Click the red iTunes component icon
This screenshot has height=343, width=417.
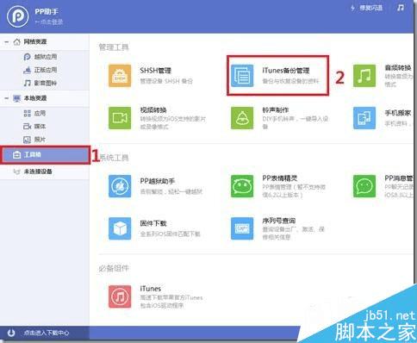tap(120, 296)
